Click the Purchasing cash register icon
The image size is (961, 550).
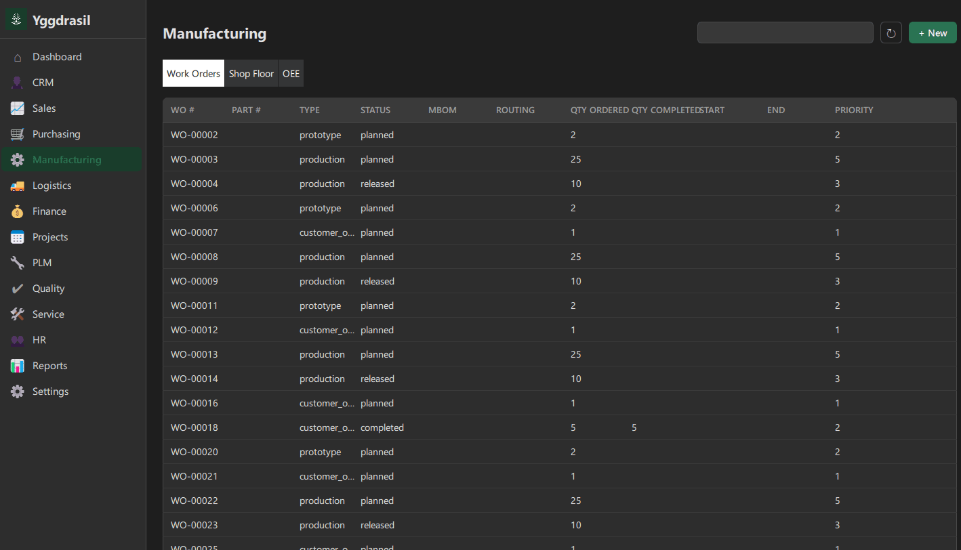pyautogui.click(x=17, y=133)
